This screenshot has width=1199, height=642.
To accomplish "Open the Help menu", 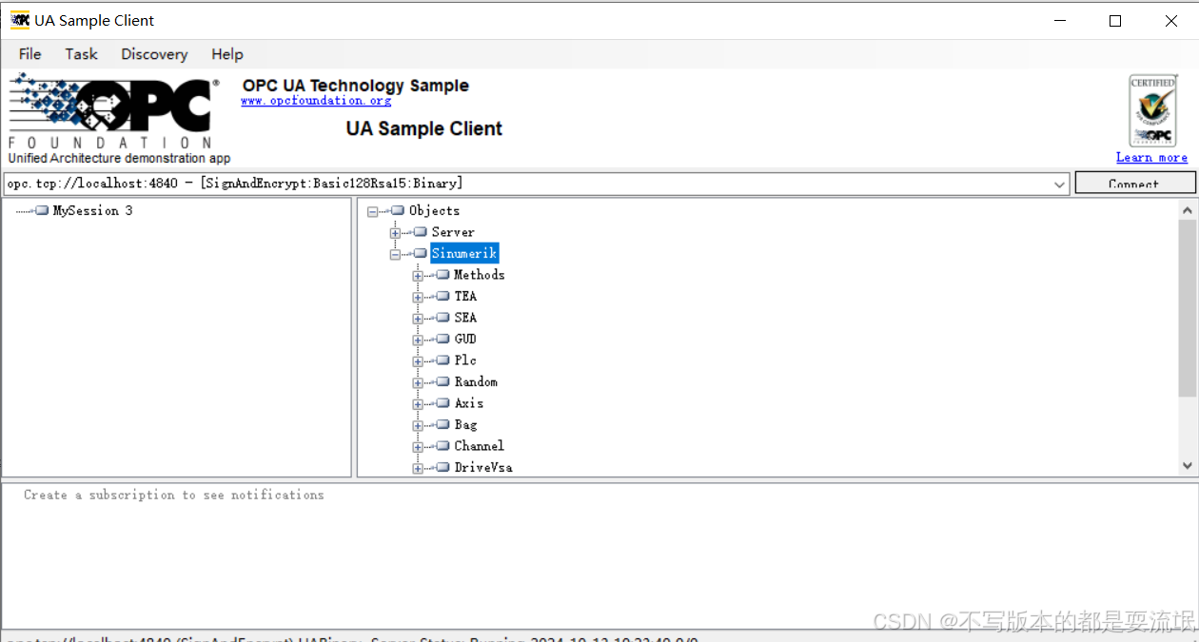I will click(x=227, y=54).
